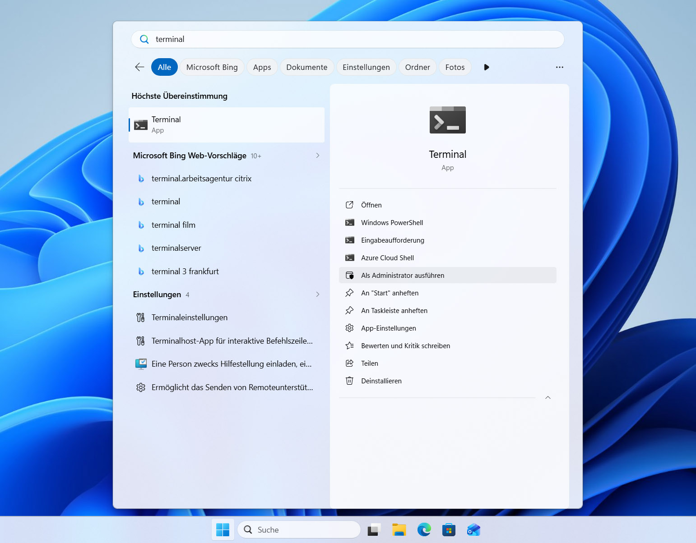Choose Deinstallieren for Terminal
696x543 pixels.
pyautogui.click(x=448, y=381)
